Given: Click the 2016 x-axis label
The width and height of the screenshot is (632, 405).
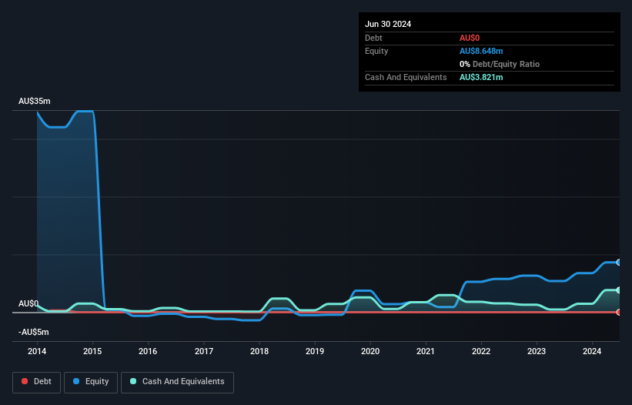Looking at the screenshot, I should (x=148, y=351).
